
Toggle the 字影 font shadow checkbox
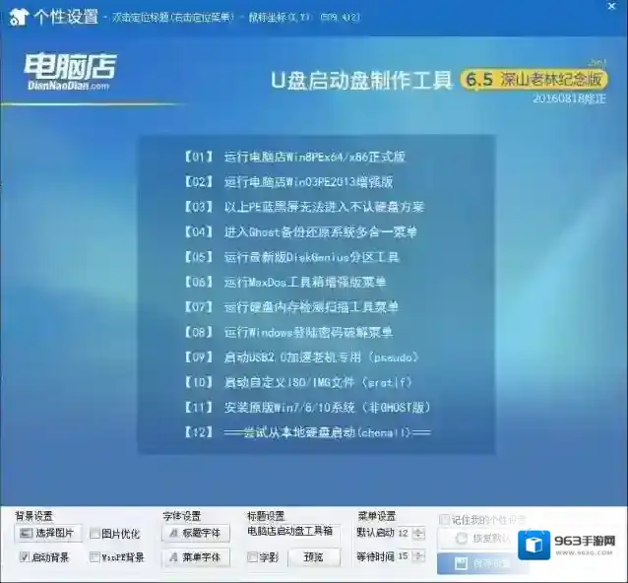pos(253,557)
